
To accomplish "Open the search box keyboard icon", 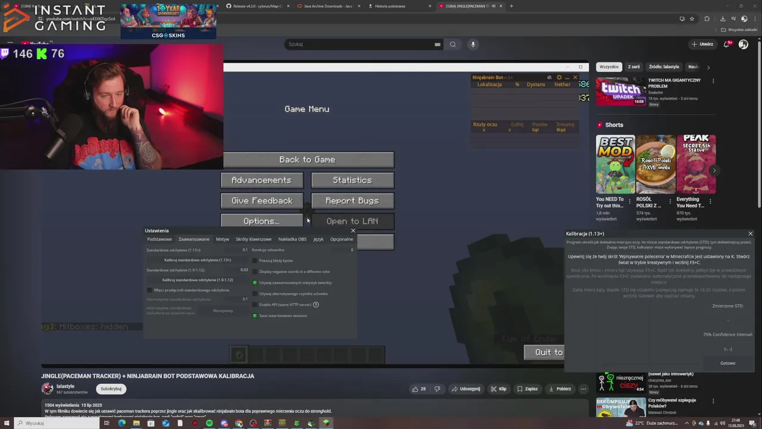I will coord(438,44).
